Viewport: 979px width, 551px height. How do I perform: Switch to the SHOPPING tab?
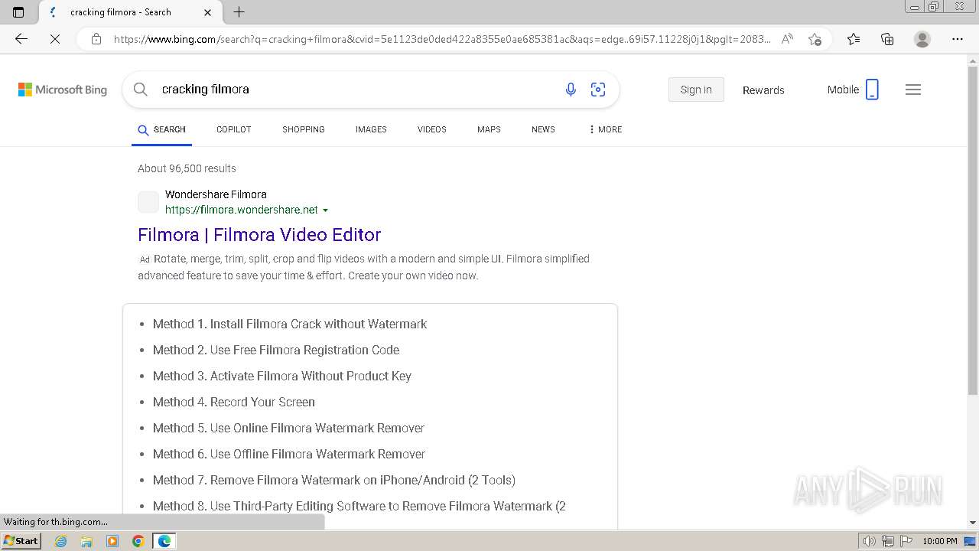coord(304,129)
